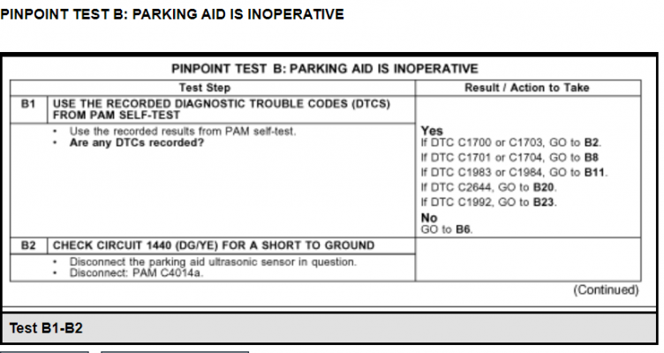
Task: Click the B1 step title about recorded DTCs
Action: coord(222,109)
